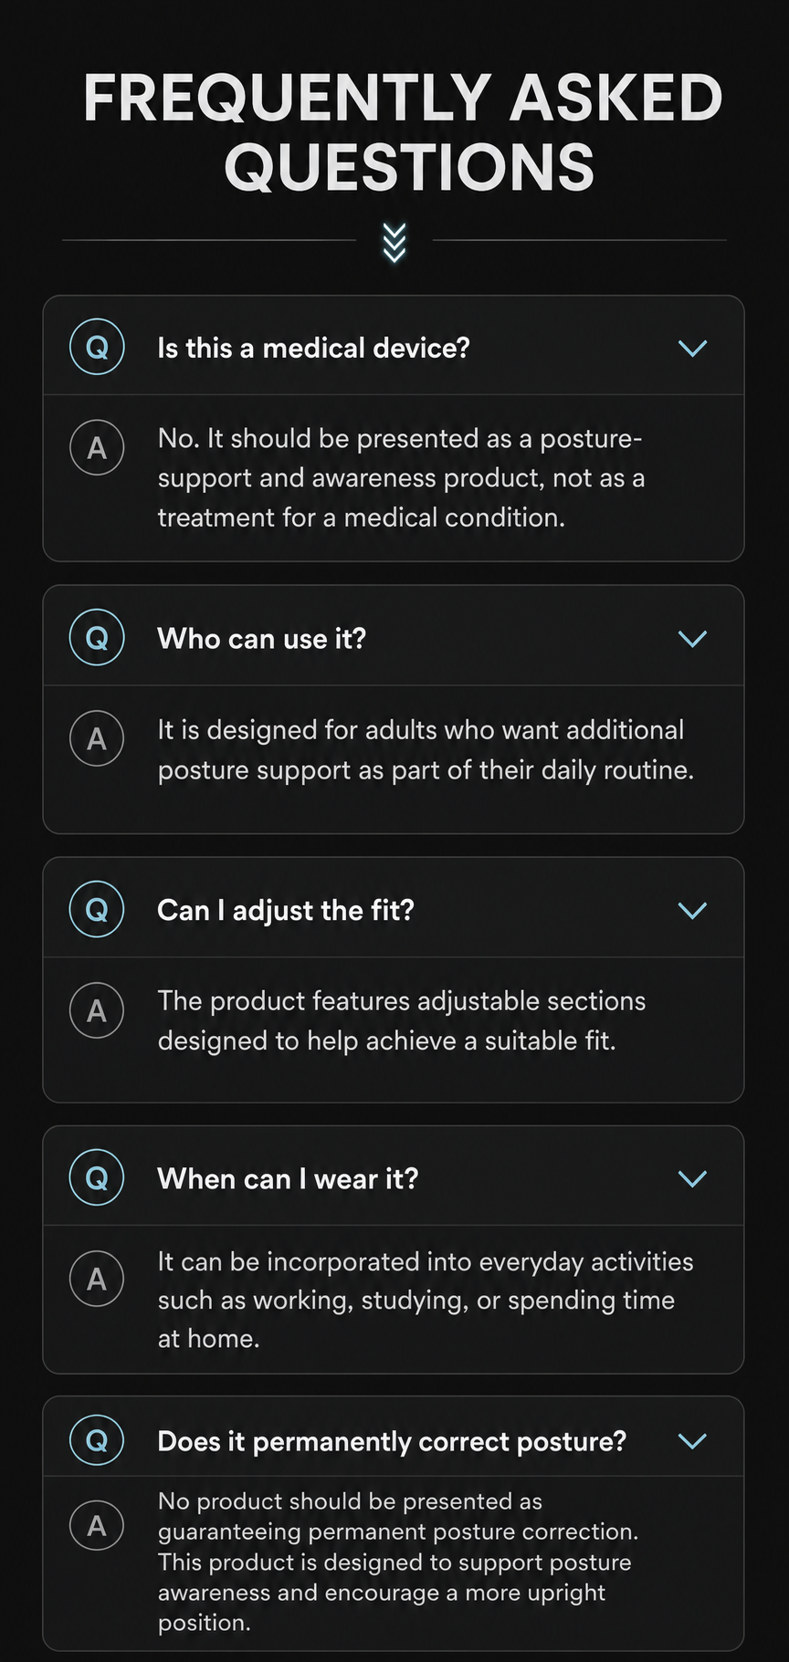Select the "Is this a medical device?" question text
This screenshot has height=1662, width=789.
click(313, 348)
